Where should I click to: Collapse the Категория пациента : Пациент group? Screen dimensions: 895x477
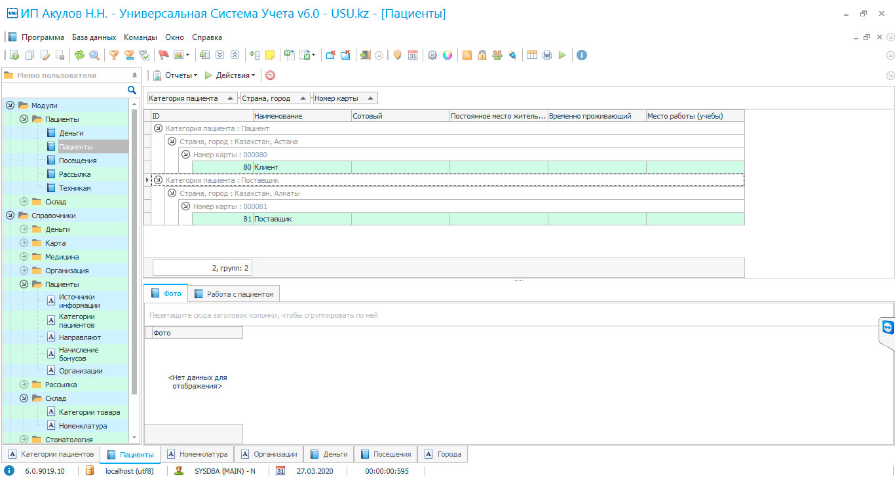coord(158,128)
